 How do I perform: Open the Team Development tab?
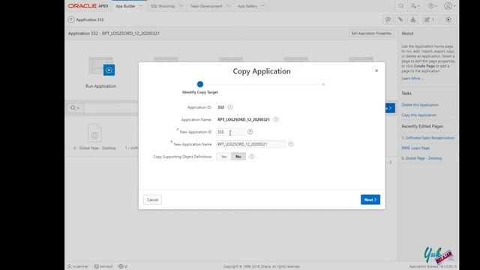click(206, 6)
